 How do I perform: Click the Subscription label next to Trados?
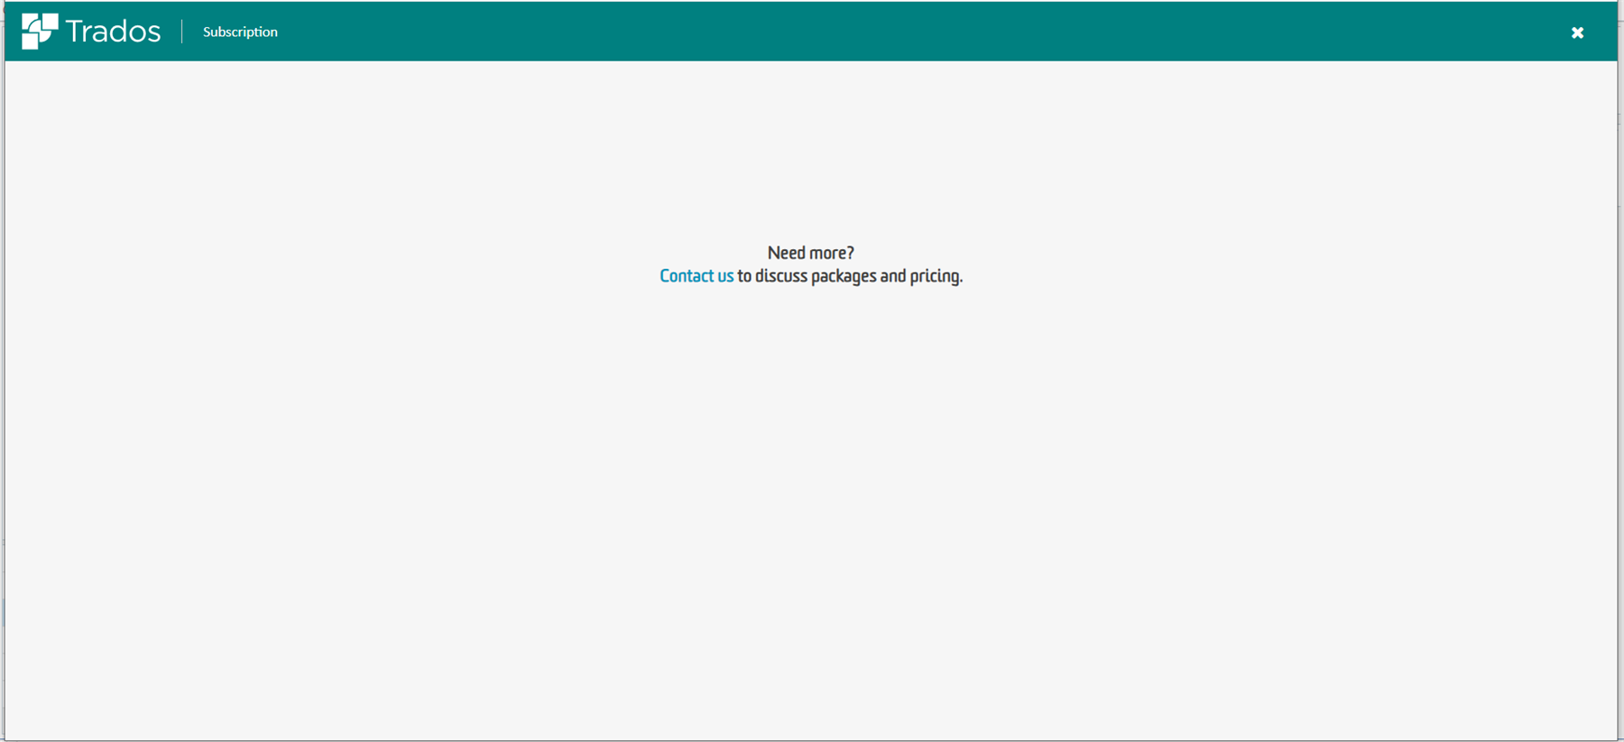tap(240, 32)
